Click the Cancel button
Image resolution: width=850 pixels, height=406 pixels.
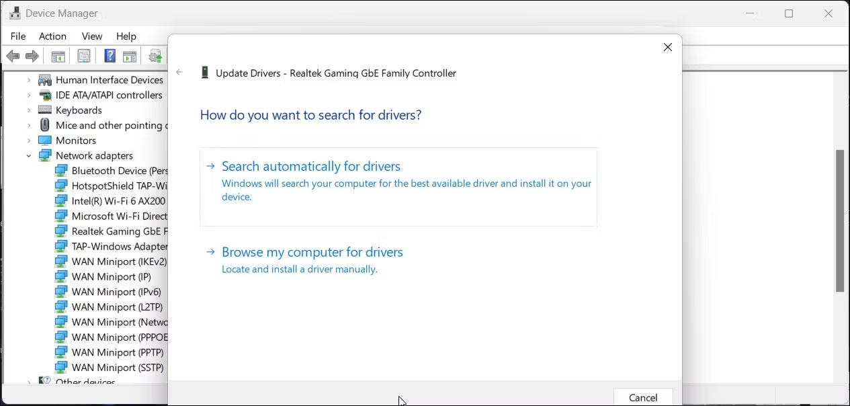(x=643, y=397)
